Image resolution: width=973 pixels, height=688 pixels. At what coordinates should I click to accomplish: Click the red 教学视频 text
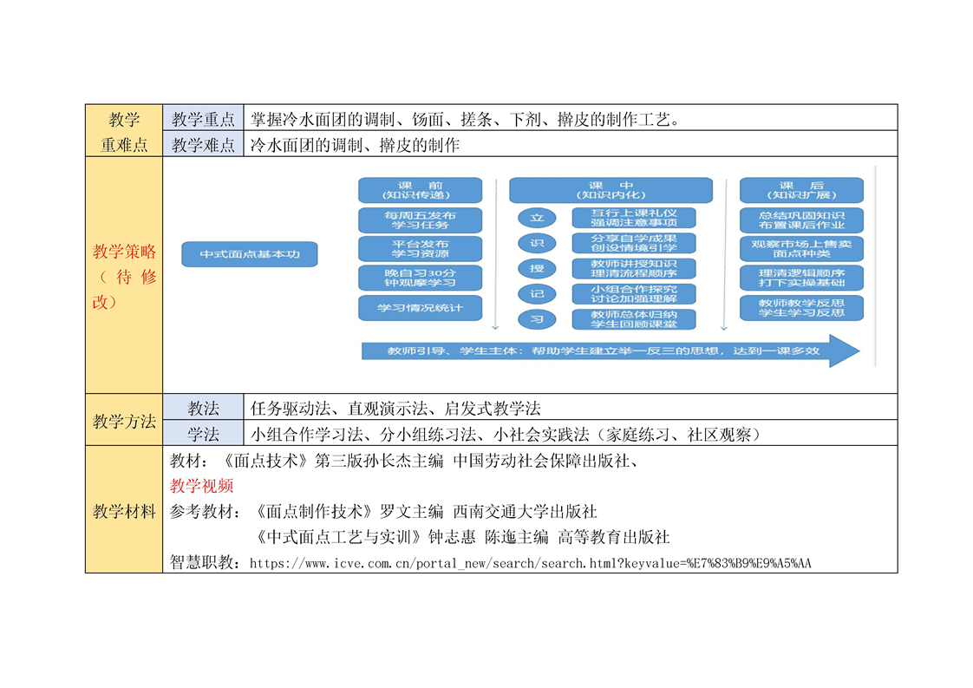pos(202,486)
